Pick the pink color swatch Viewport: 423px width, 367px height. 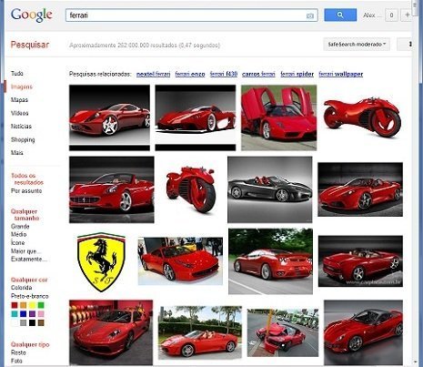tap(41, 314)
